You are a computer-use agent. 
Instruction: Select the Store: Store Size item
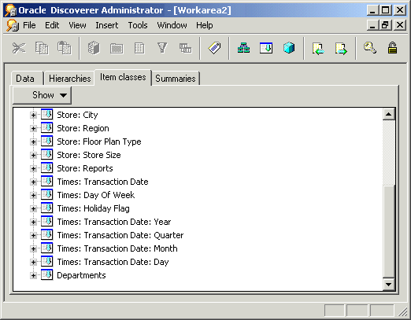pos(89,155)
